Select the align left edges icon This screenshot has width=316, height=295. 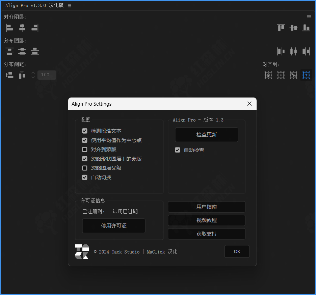[9, 28]
